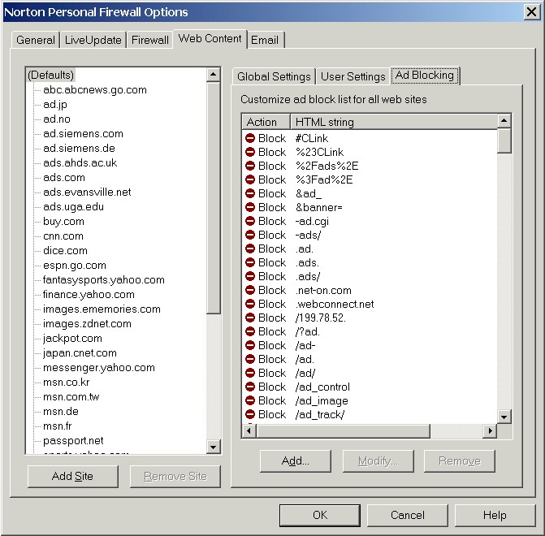Click ad list horizontal scroll right arrow
This screenshot has height=536, width=545.
coord(490,430)
